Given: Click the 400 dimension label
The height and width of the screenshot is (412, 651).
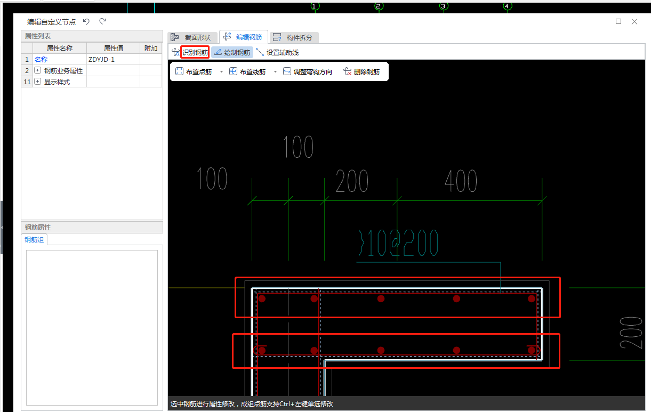Looking at the screenshot, I should coord(461,181).
